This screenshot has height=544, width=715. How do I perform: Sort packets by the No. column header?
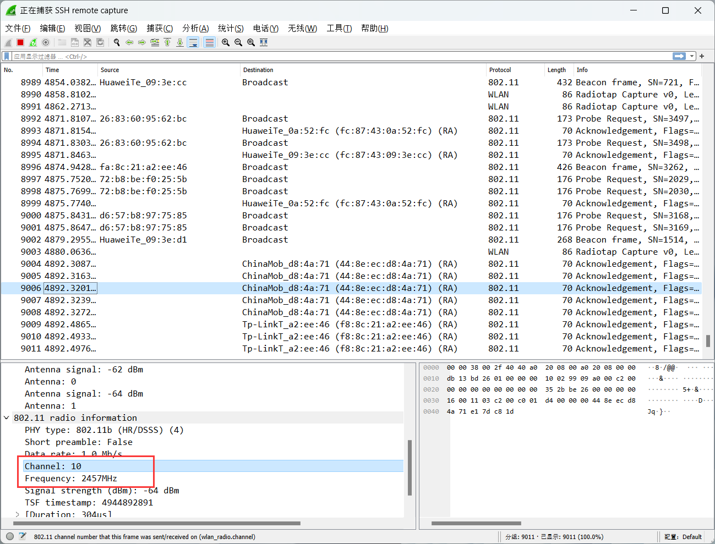click(22, 70)
